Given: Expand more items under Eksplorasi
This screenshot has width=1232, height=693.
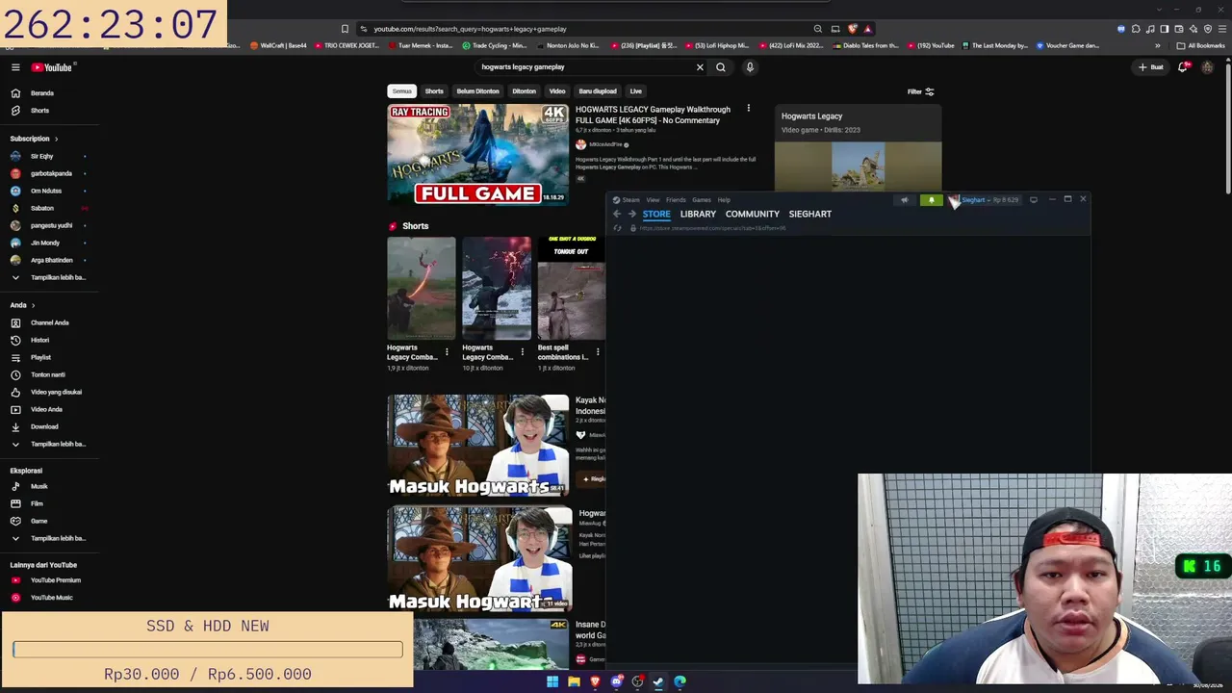Looking at the screenshot, I should point(58,538).
